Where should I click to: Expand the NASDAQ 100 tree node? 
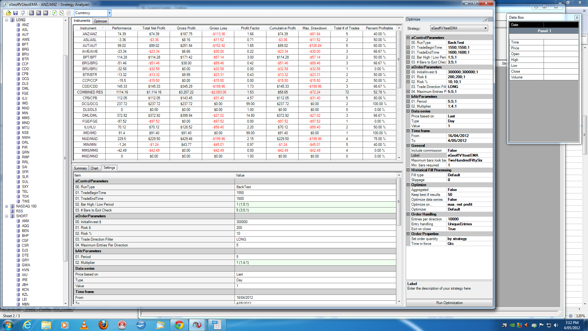tap(6, 206)
